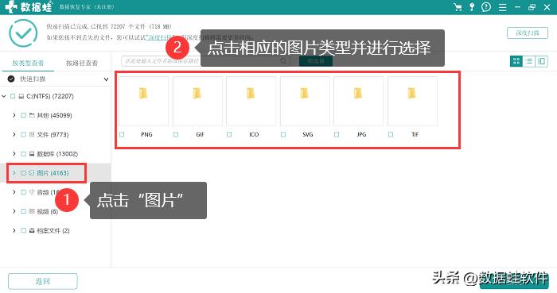Expand the 音频 node
This screenshot has height=293, width=557.
[x=14, y=192]
